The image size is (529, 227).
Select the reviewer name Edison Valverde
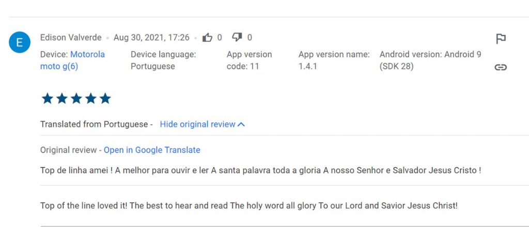[71, 38]
